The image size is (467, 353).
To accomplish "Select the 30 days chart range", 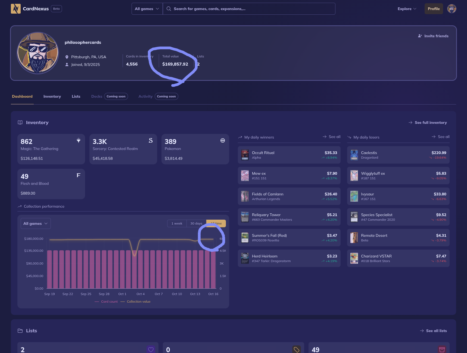I will 196,223.
